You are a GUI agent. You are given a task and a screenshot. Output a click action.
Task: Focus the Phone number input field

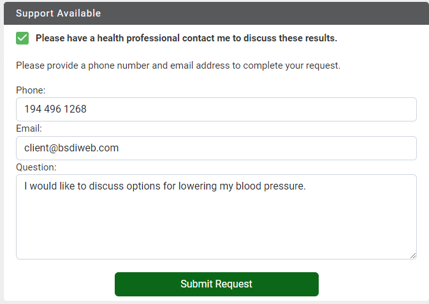coord(216,109)
